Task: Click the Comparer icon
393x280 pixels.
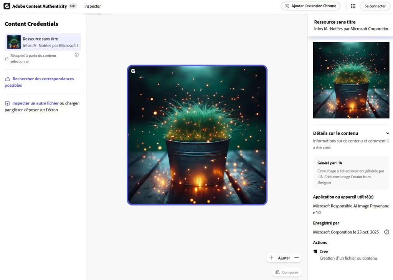Action: [277, 272]
